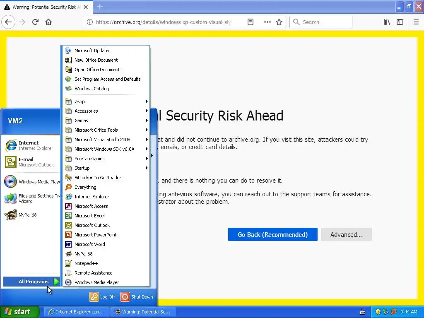Select the Warning: Potential Security Risk tab
Image resolution: width=424 pixels, height=318 pixels.
(x=46, y=7)
